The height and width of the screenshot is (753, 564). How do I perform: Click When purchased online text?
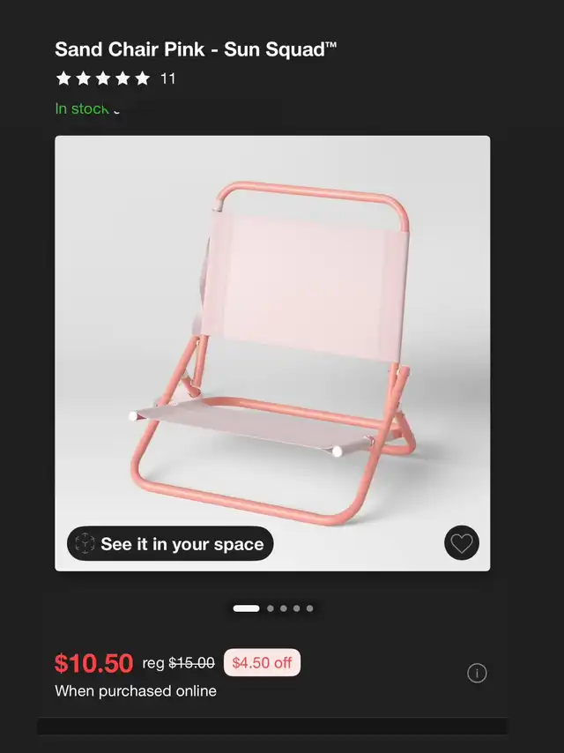136,691
